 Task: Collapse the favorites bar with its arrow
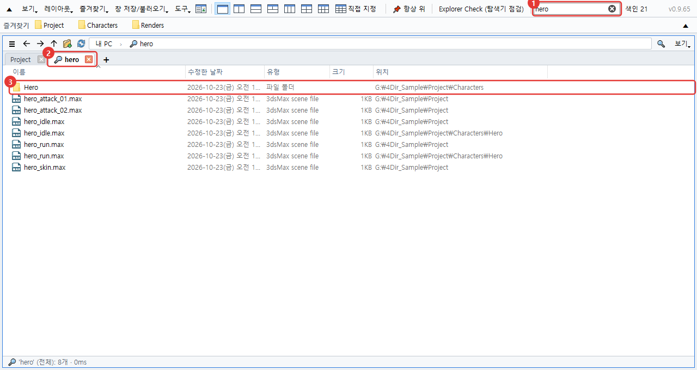point(686,26)
